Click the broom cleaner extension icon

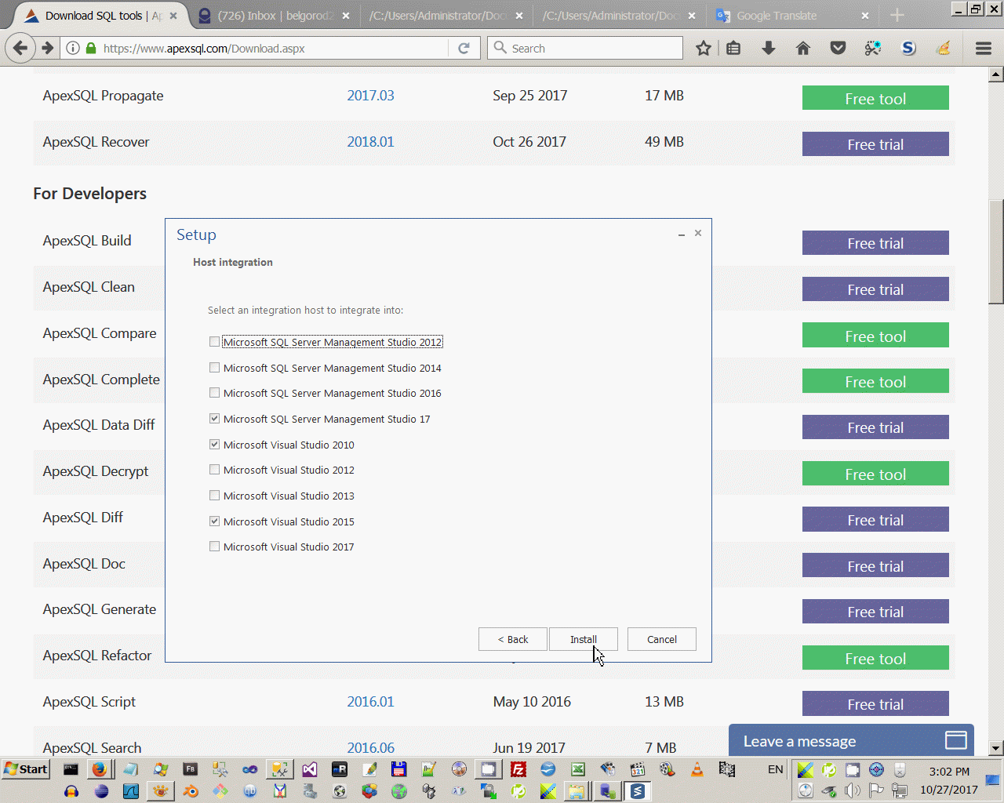[944, 49]
